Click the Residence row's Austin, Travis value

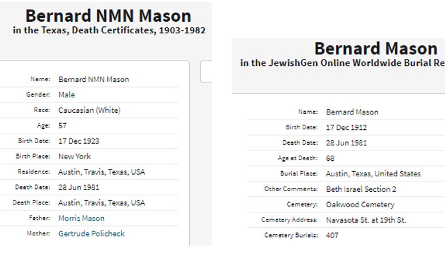click(x=102, y=172)
